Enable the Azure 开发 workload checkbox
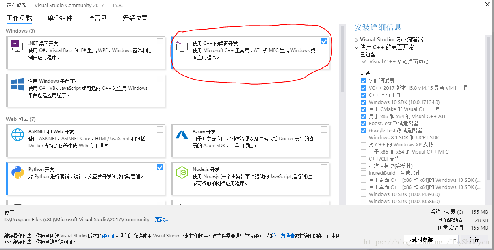Viewport: 494px width, 250px height. [x=324, y=130]
